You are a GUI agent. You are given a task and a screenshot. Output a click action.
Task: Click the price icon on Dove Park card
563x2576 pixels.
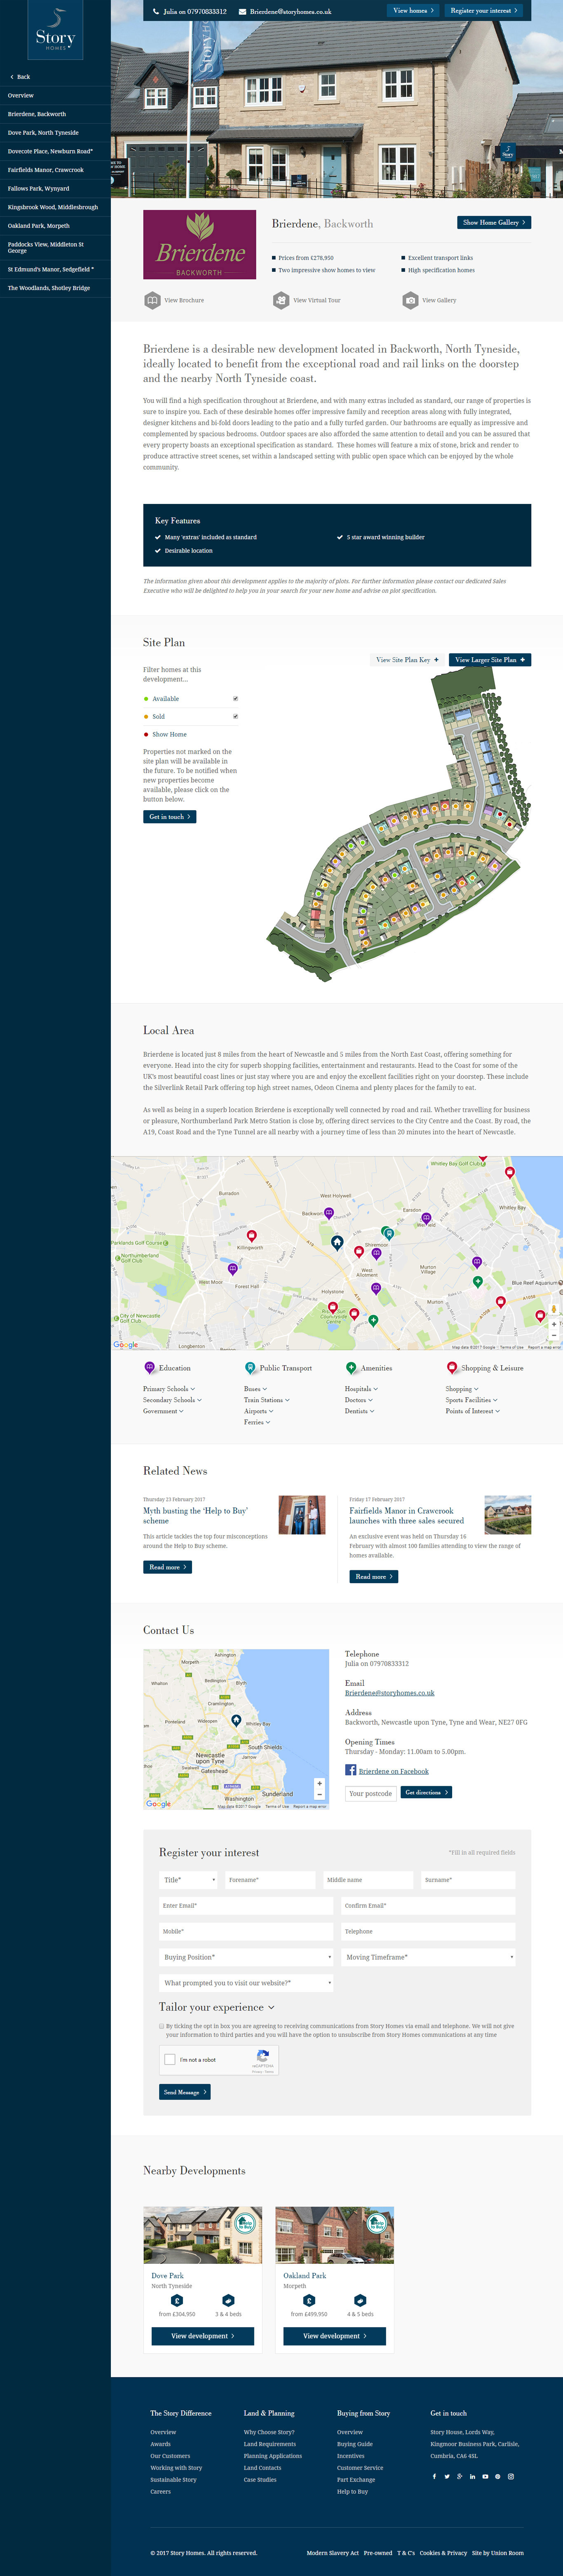coord(177,2300)
